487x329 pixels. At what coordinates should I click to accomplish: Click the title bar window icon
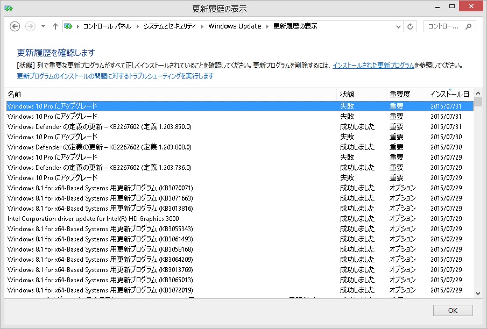pyautogui.click(x=9, y=9)
